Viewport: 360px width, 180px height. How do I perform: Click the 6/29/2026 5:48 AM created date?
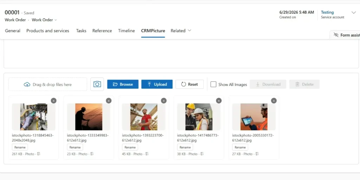(297, 12)
